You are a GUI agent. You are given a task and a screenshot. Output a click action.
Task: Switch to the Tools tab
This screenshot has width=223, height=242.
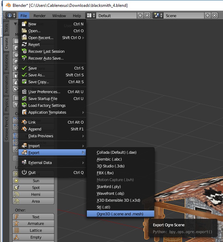click(6, 28)
